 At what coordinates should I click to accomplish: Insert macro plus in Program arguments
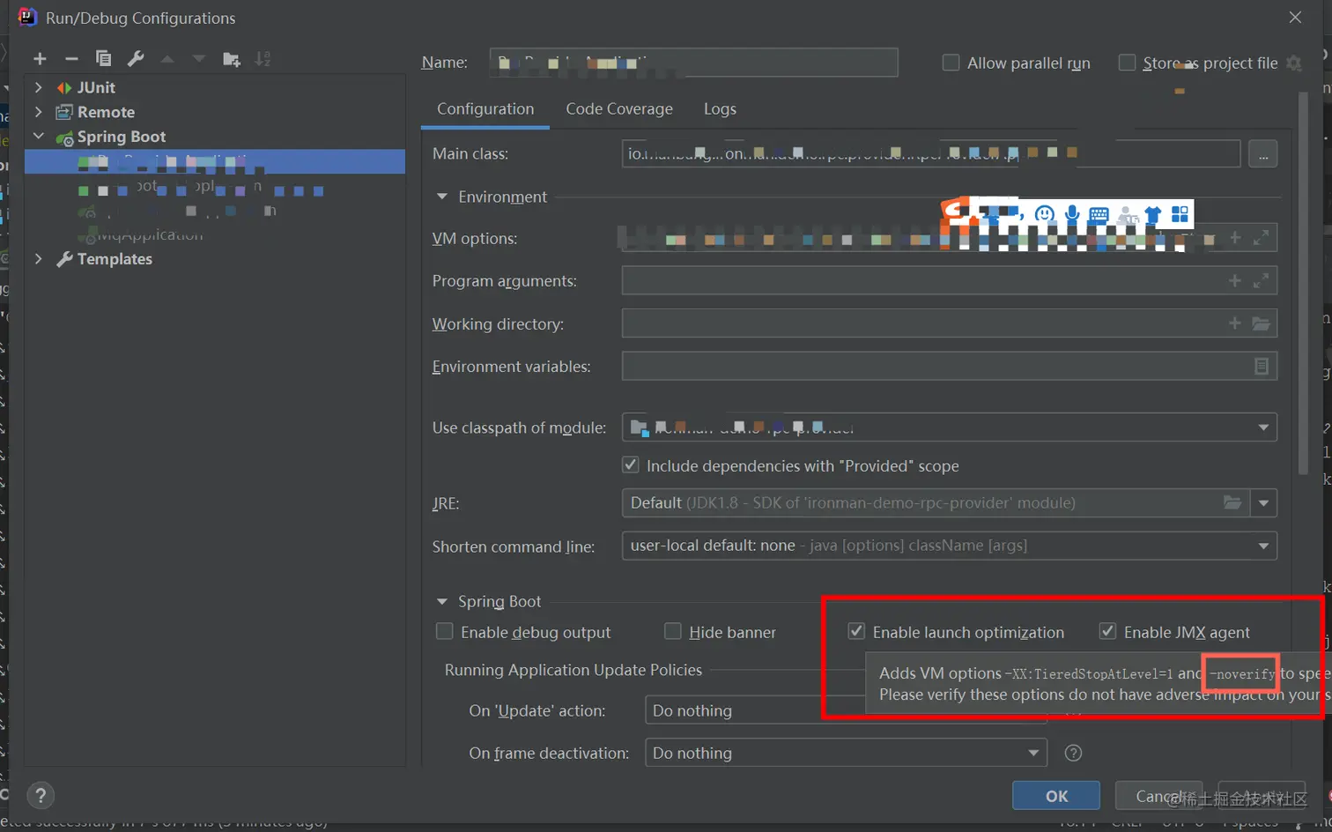(x=1235, y=280)
